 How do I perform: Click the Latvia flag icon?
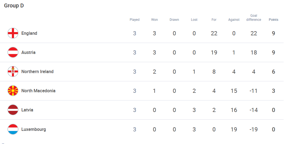[13, 110]
